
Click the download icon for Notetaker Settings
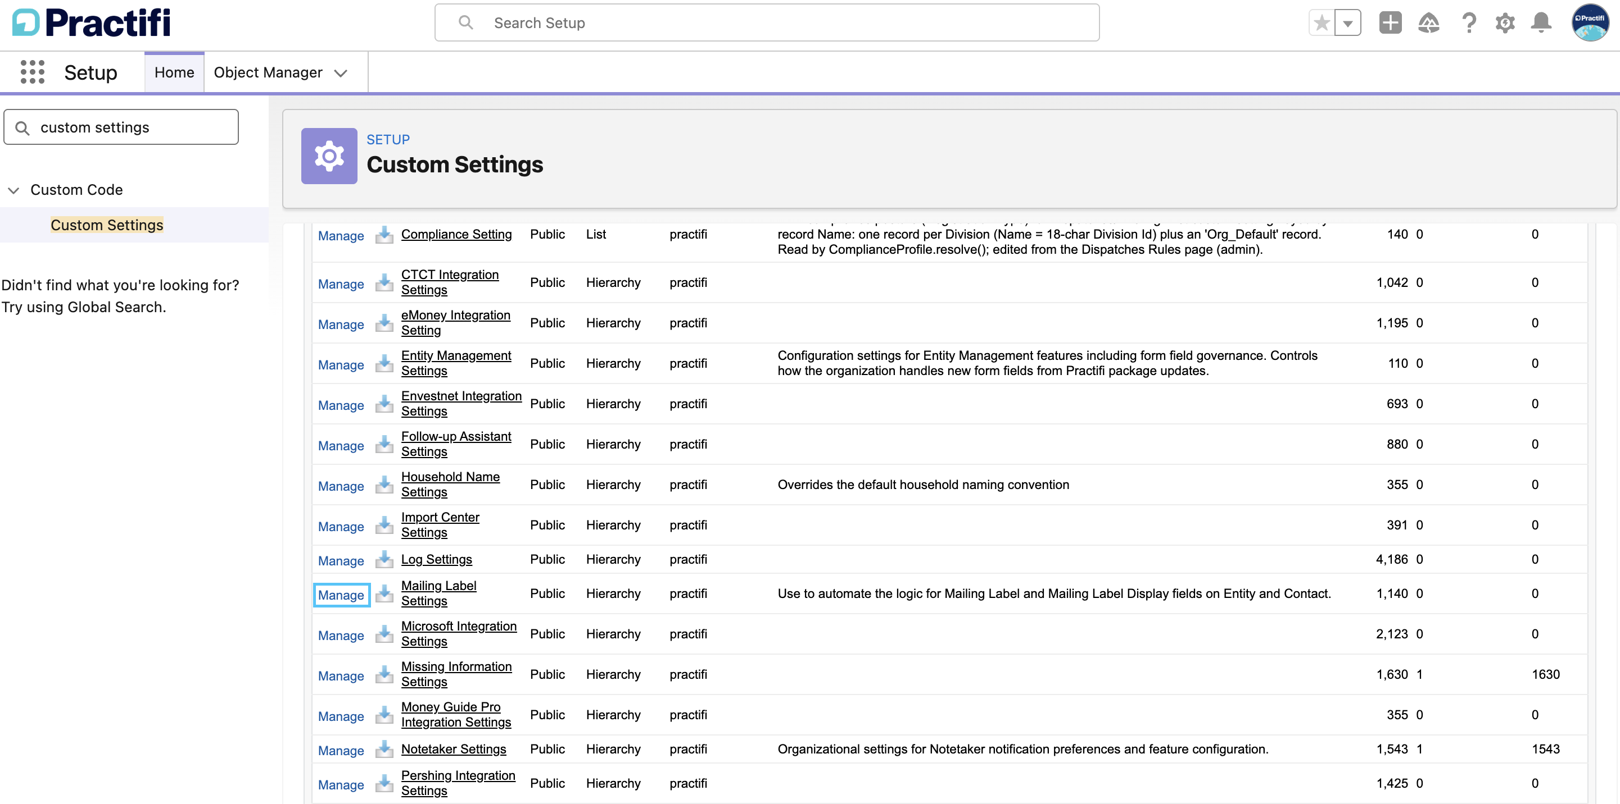tap(384, 750)
